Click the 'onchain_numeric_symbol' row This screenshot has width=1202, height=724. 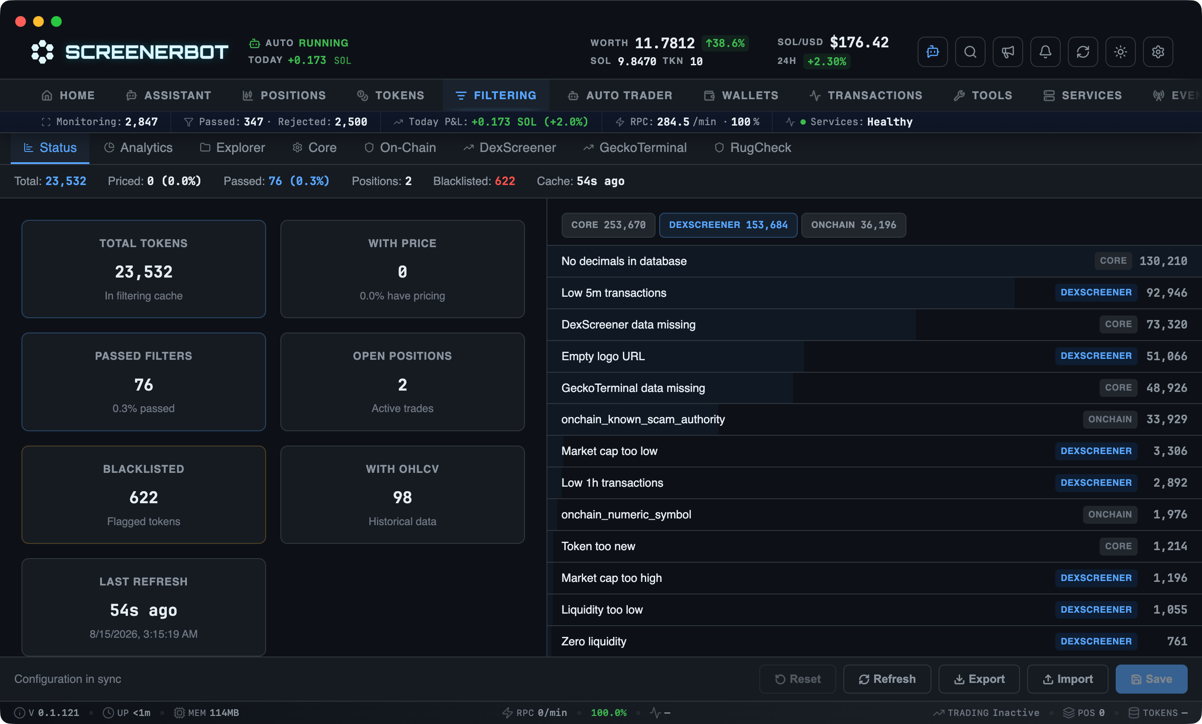pos(874,514)
